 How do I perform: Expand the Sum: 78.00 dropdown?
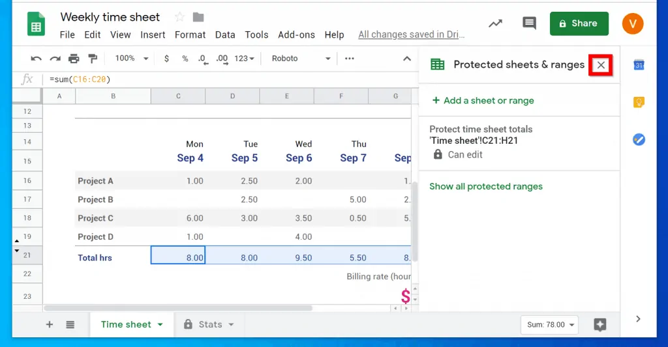(x=550, y=324)
